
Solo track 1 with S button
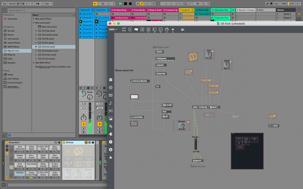pyautogui.click(x=84, y=128)
